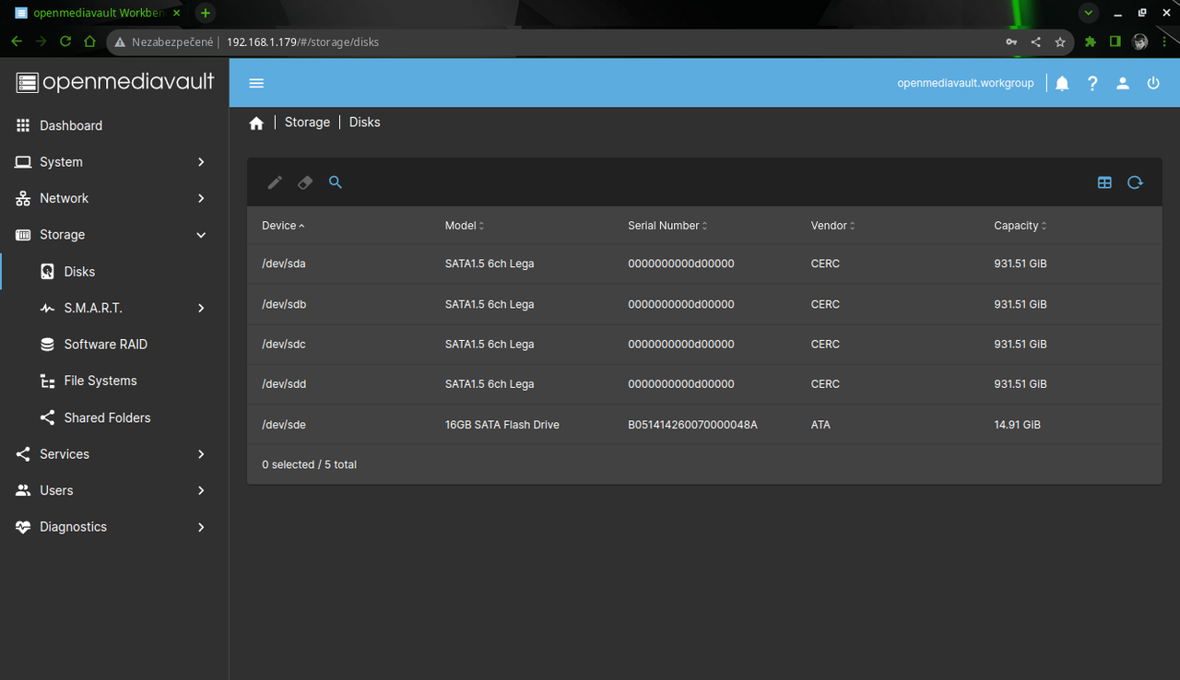Select the /dev/sde disk row
Image resolution: width=1180 pixels, height=680 pixels.
(x=704, y=425)
